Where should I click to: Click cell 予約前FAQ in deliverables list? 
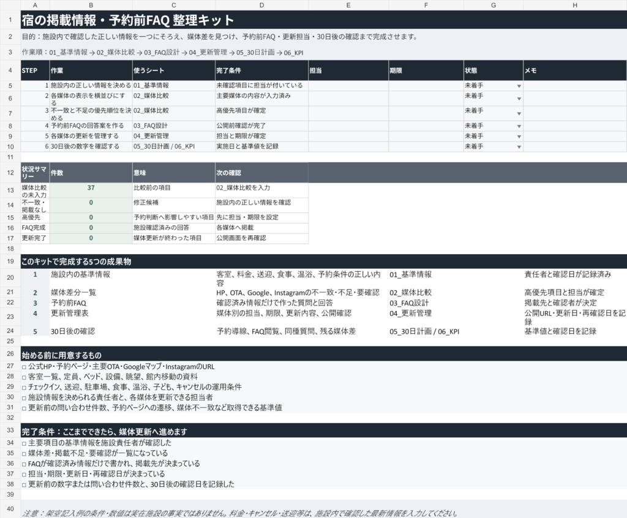[x=132, y=303]
